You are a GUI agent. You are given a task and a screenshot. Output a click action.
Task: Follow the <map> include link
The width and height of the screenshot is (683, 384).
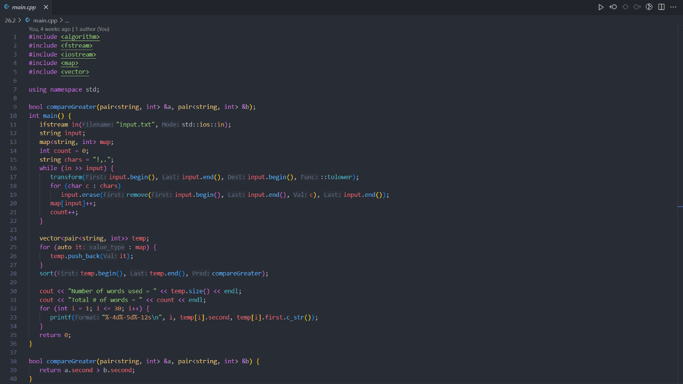tap(69, 63)
